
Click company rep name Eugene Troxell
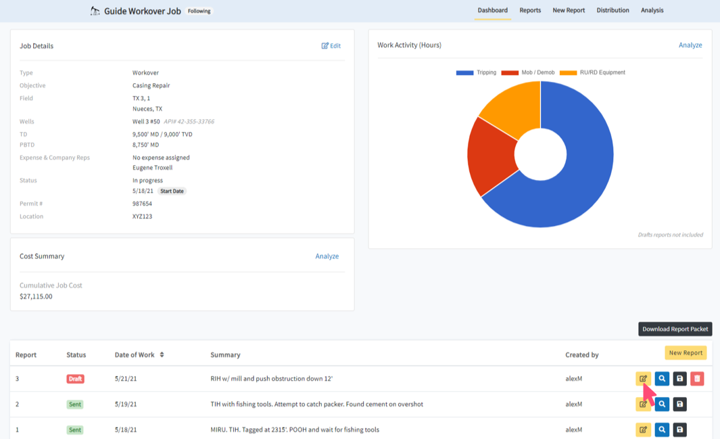pos(152,168)
